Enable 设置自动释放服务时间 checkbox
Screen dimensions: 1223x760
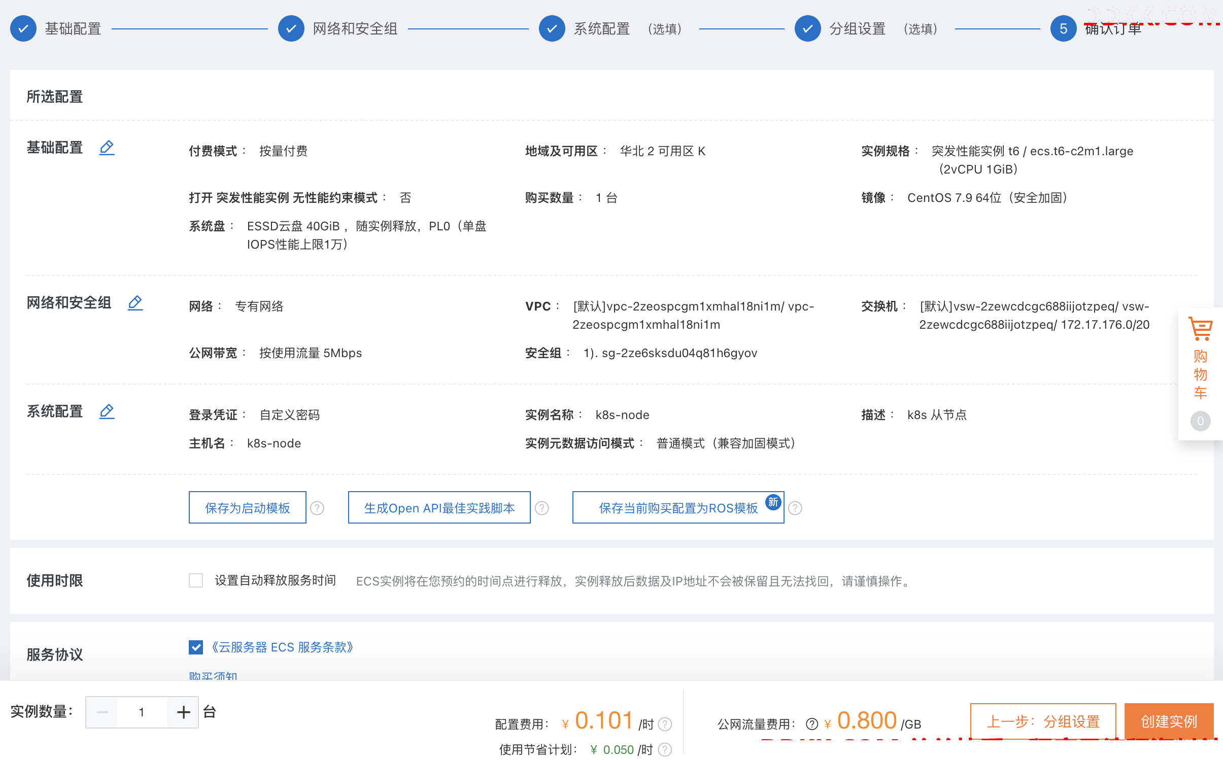pos(196,580)
